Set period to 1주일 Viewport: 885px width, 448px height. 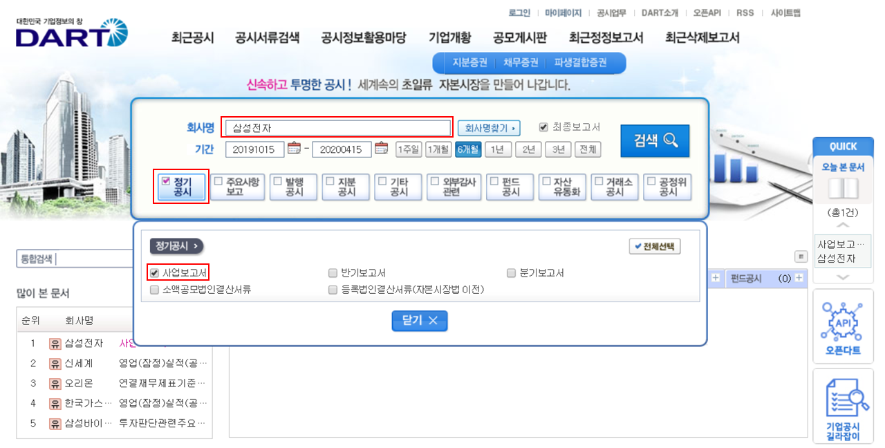(x=408, y=149)
